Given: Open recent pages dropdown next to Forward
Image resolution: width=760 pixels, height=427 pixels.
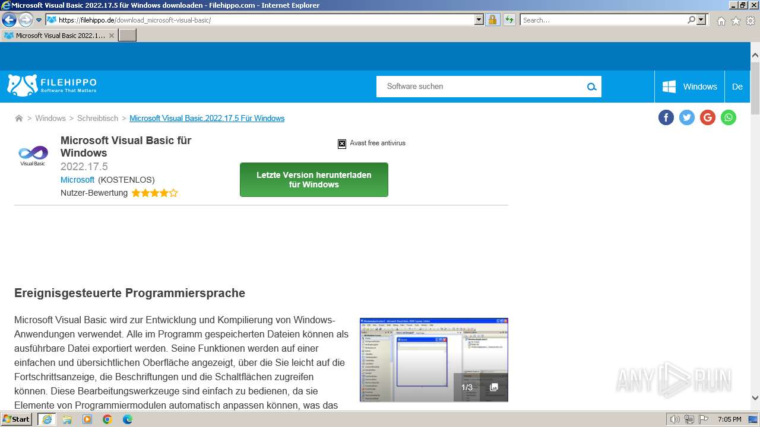Looking at the screenshot, I should (39, 20).
